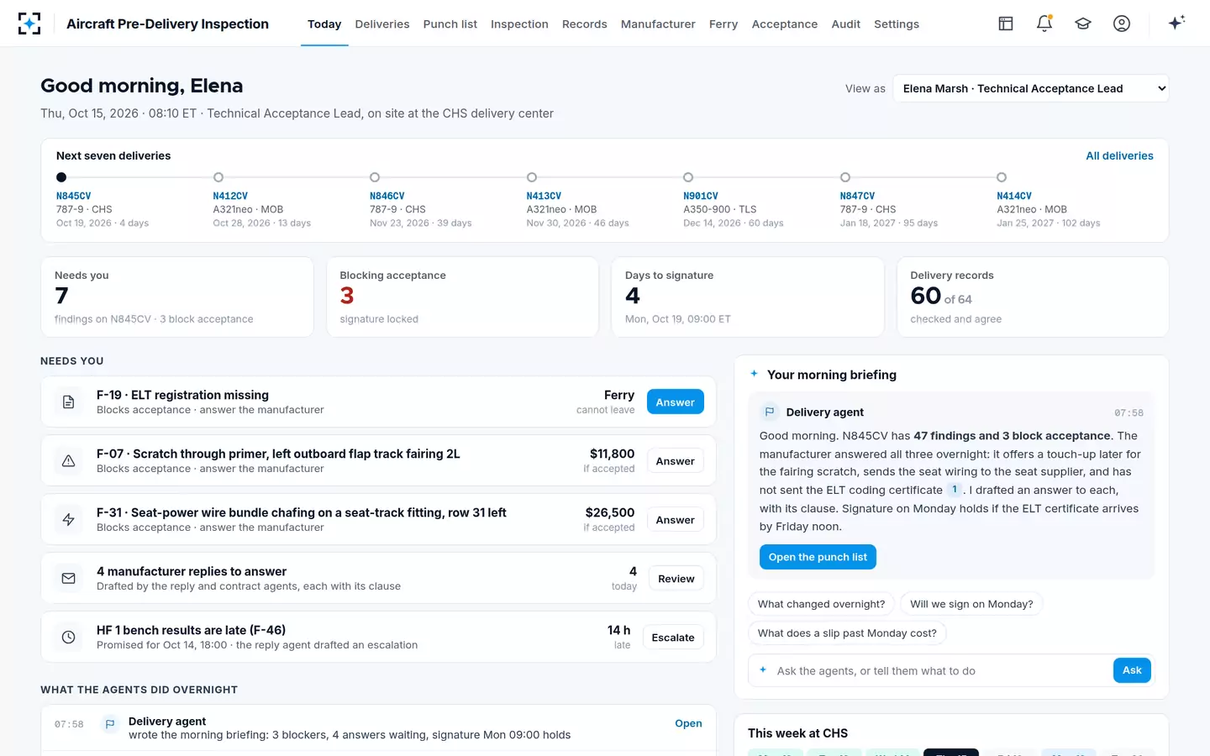The image size is (1210, 756).
Task: Open the All deliveries link
Action: [x=1119, y=155]
